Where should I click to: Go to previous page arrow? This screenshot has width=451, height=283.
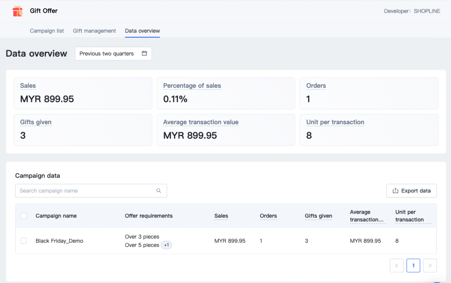click(x=396, y=265)
